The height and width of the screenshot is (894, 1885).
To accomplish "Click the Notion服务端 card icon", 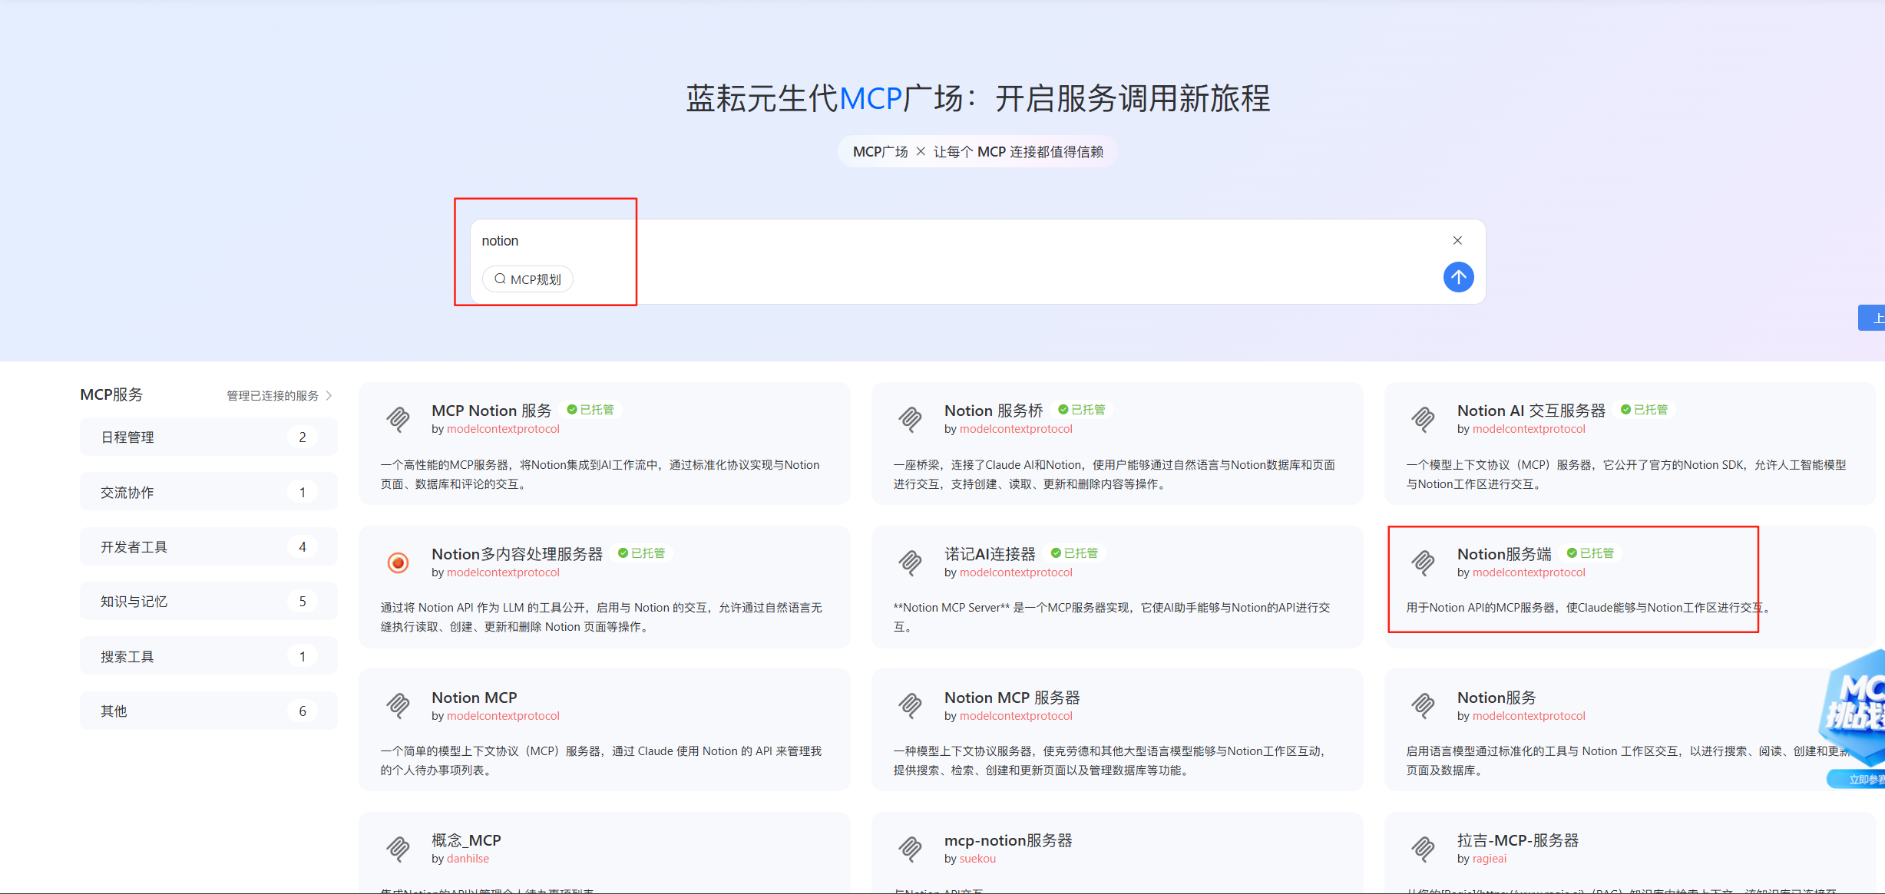I will pos(1423,562).
